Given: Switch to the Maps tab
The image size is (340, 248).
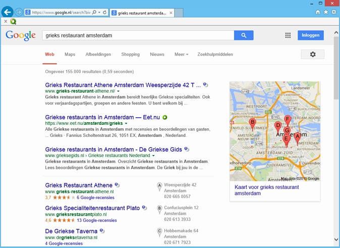Looking at the screenshot, I should pos(70,54).
